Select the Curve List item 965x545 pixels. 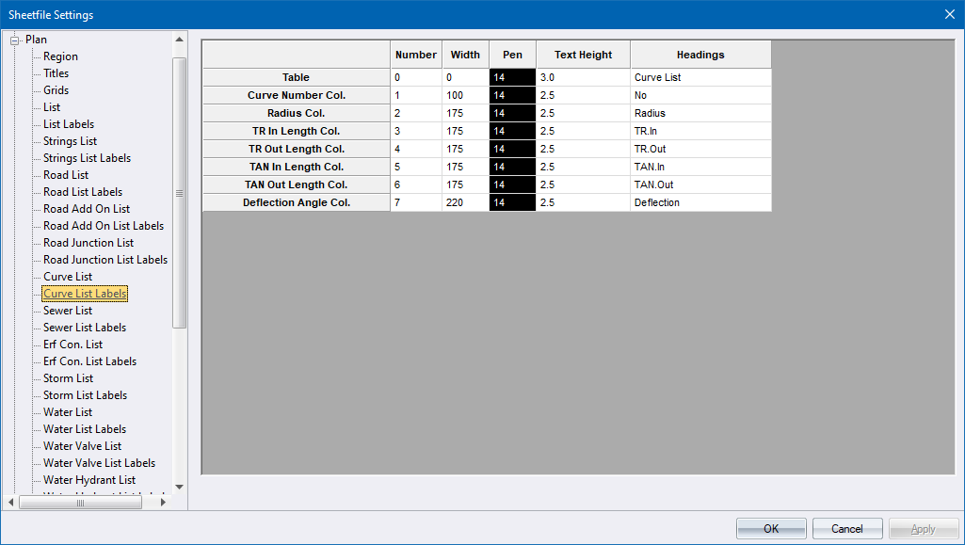[67, 276]
